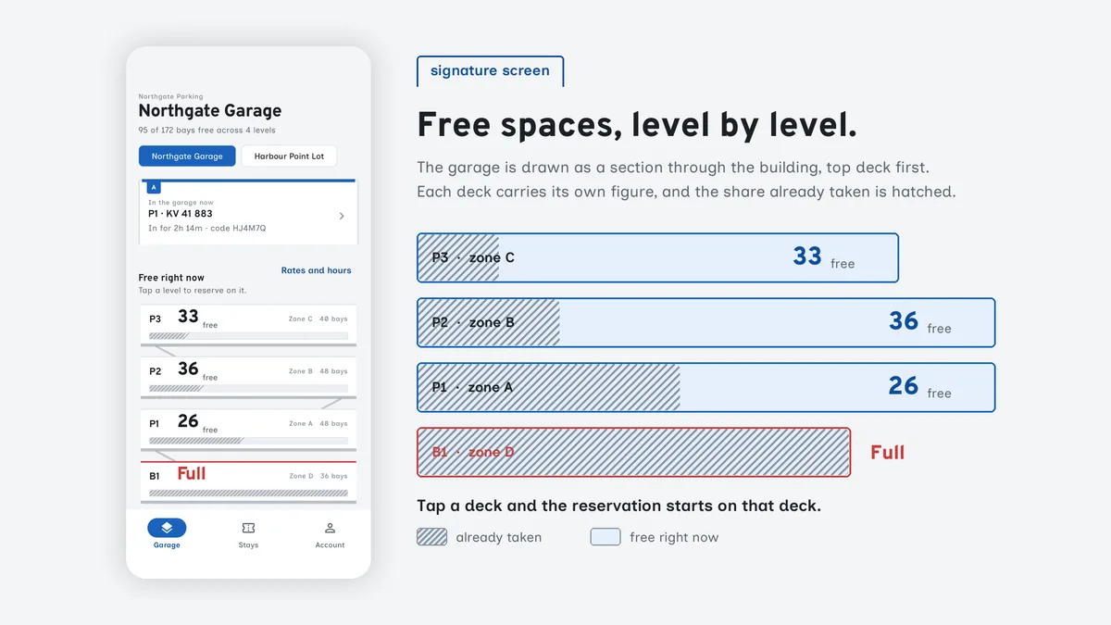
Task: Select the P3 zone C deck bar
Action: click(657, 257)
